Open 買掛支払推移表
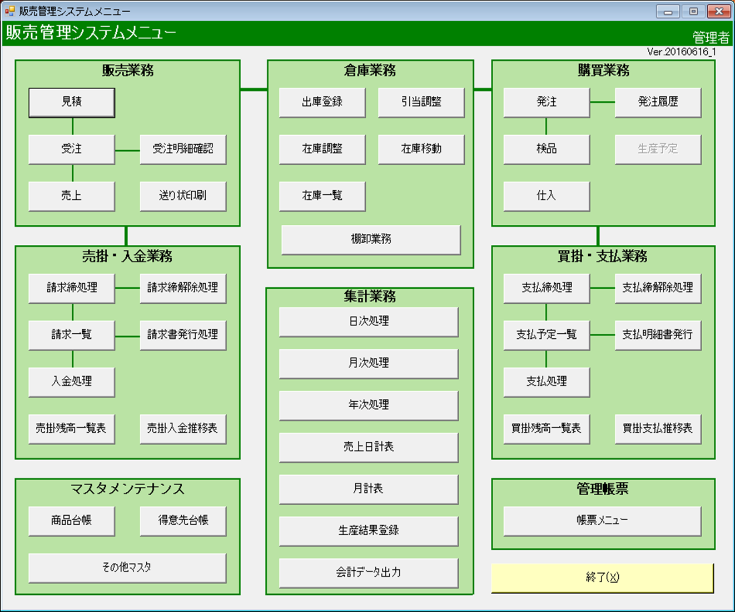The image size is (735, 612). 658,428
